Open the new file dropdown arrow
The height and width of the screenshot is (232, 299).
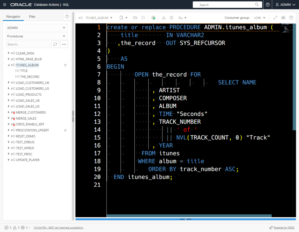tap(126, 18)
